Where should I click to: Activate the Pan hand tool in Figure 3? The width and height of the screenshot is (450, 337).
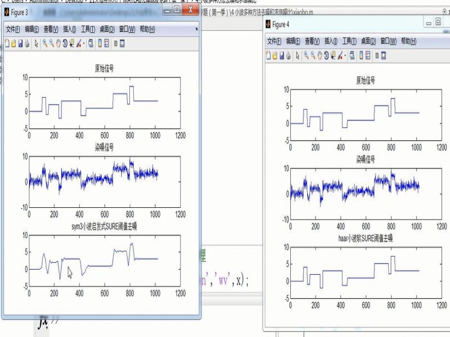tap(58, 44)
